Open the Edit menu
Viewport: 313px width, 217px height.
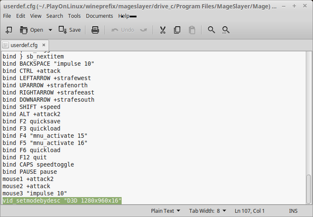(20, 16)
